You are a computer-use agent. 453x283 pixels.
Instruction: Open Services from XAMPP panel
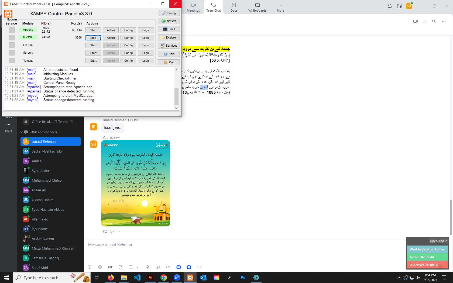coord(169,46)
